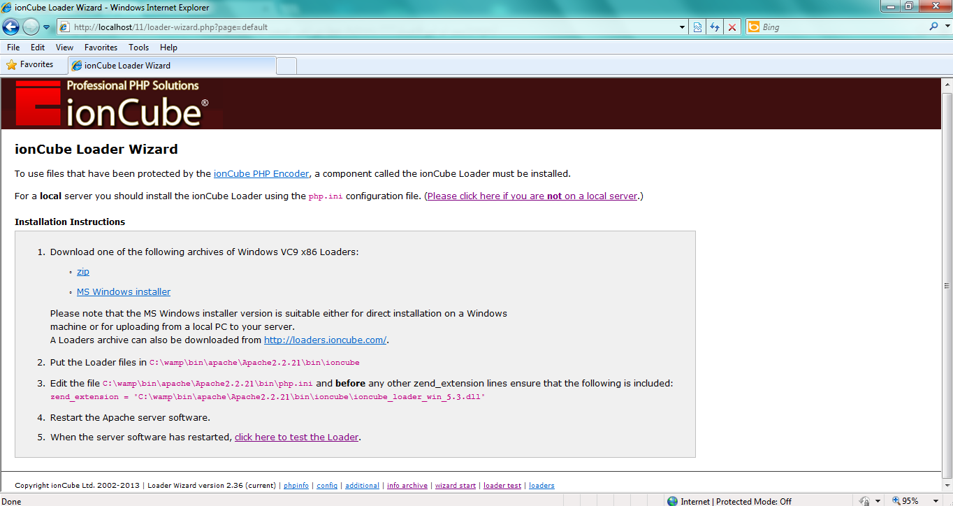The height and width of the screenshot is (506, 953).
Task: Click the vertical scrollbar thumb
Action: [x=947, y=285]
